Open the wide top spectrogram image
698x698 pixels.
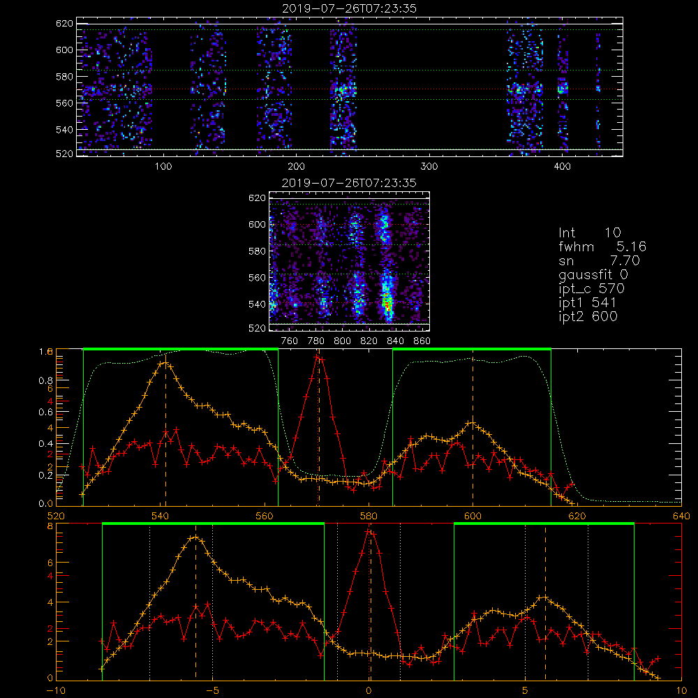(350, 87)
